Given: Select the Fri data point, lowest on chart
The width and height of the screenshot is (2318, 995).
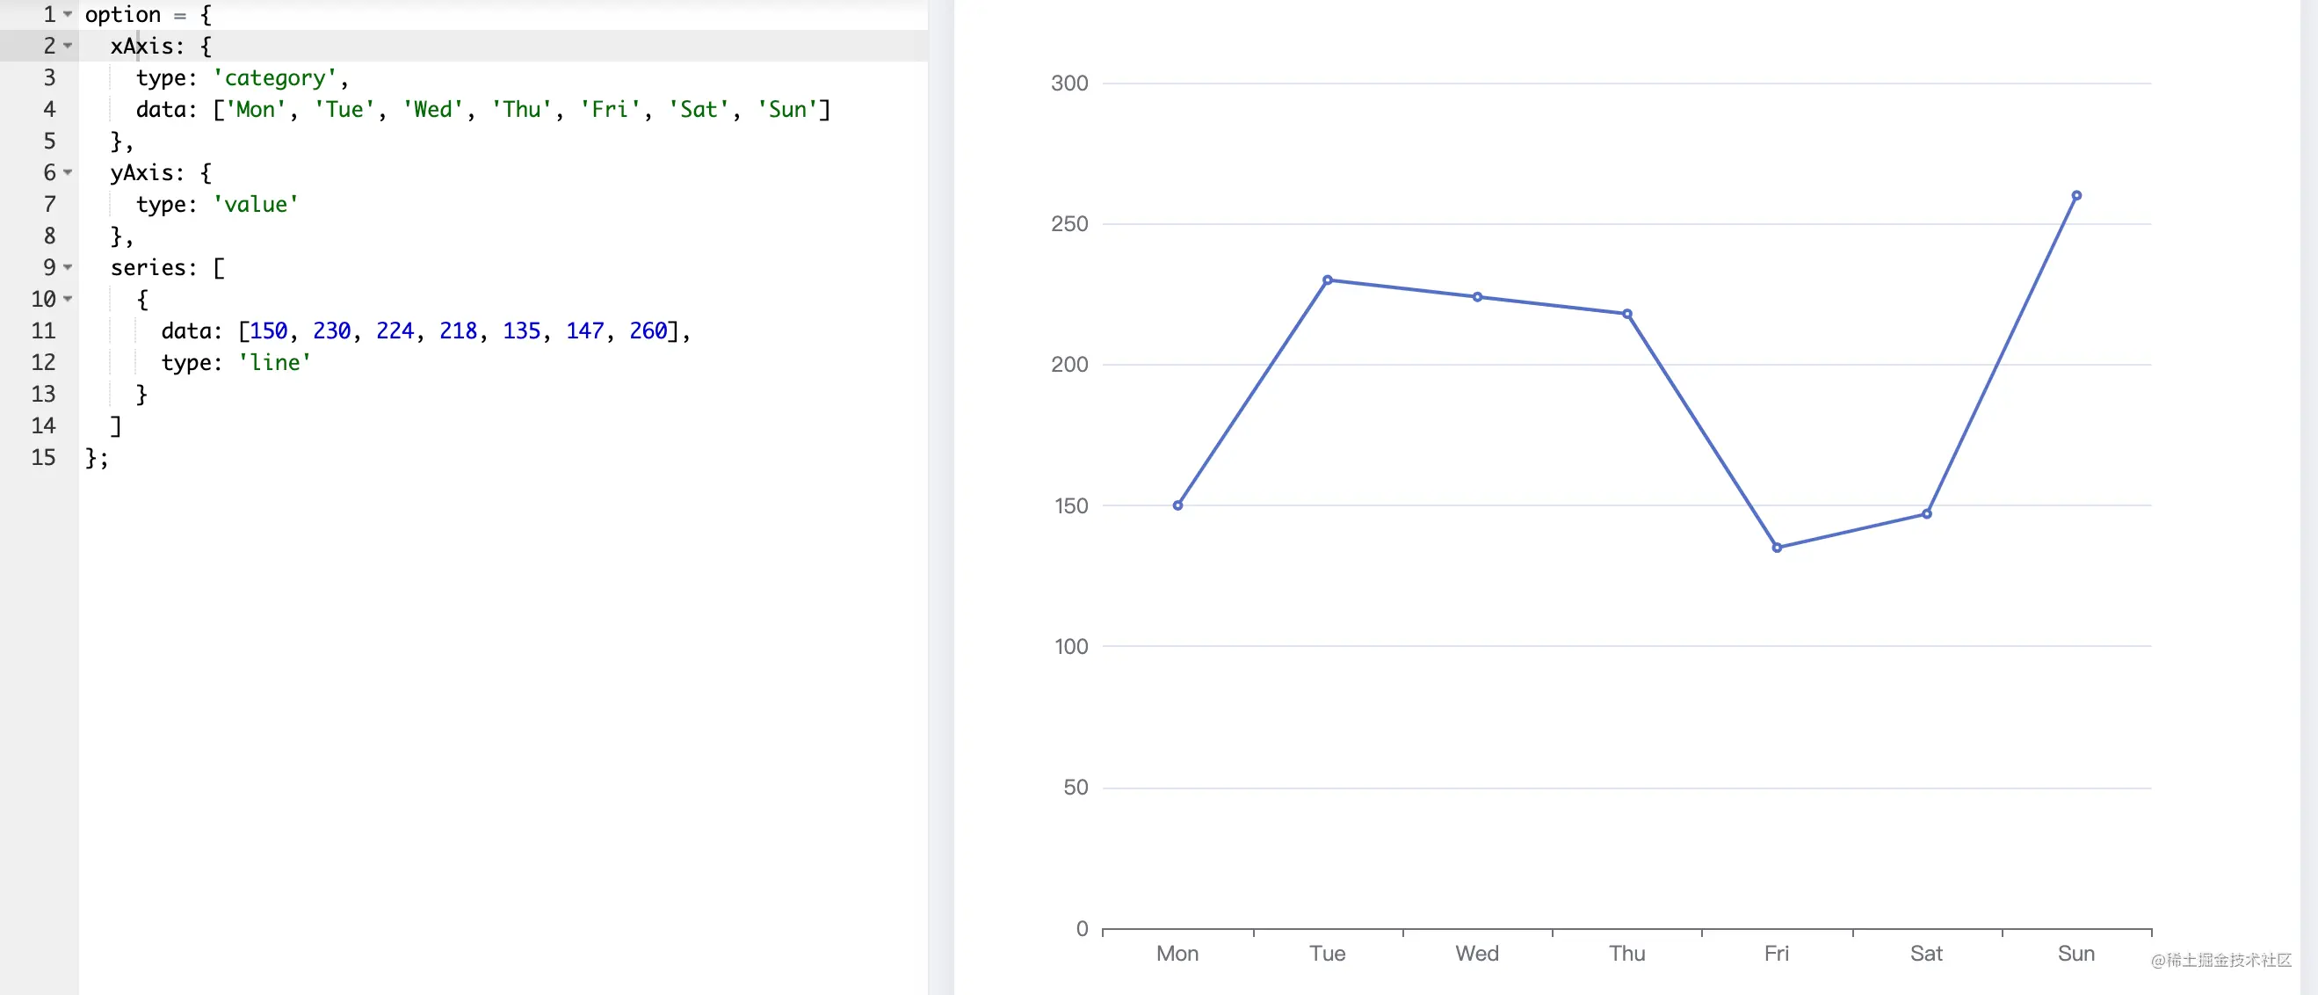Looking at the screenshot, I should (x=1777, y=548).
